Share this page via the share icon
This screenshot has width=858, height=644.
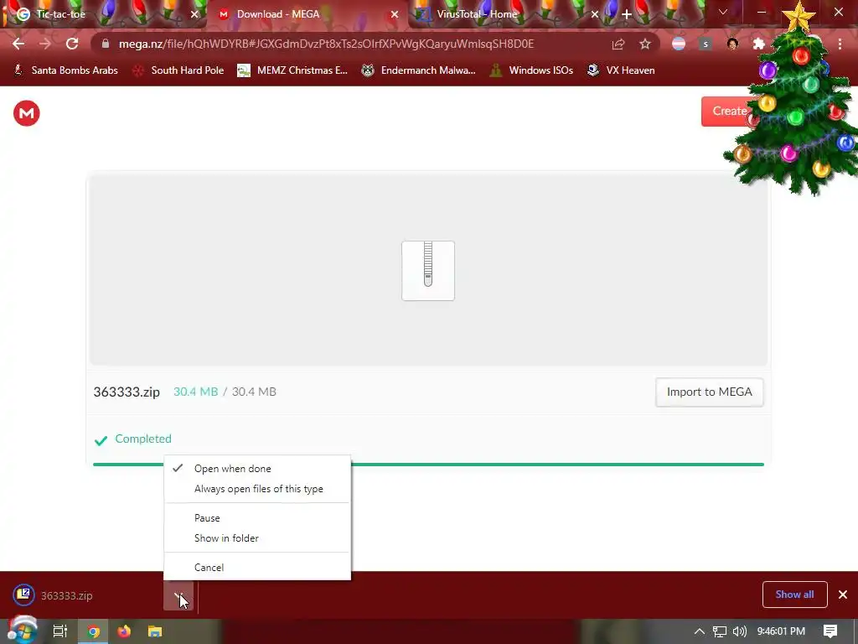(618, 44)
